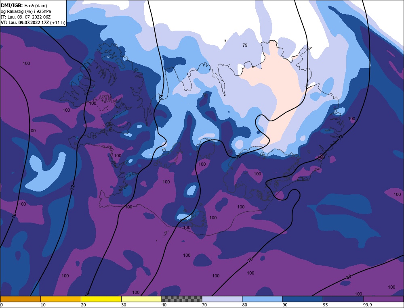Click the lavender 70–80 legend swatch

click(222, 299)
